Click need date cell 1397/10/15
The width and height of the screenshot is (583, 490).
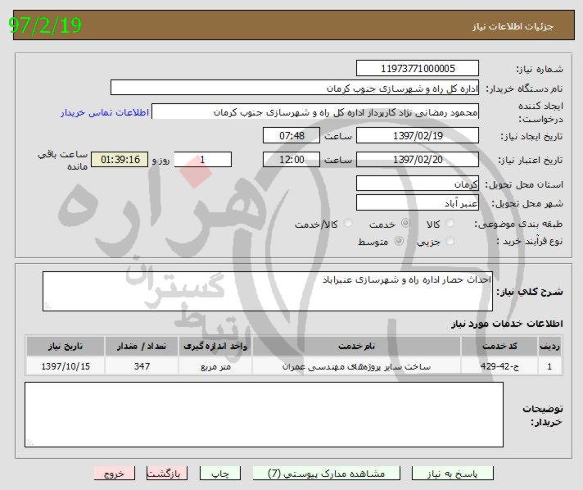coord(66,366)
